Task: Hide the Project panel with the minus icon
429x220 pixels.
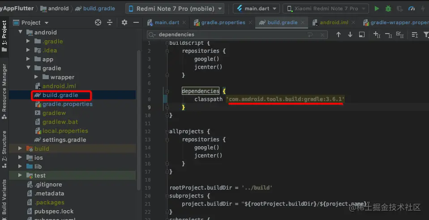Action: [136, 22]
